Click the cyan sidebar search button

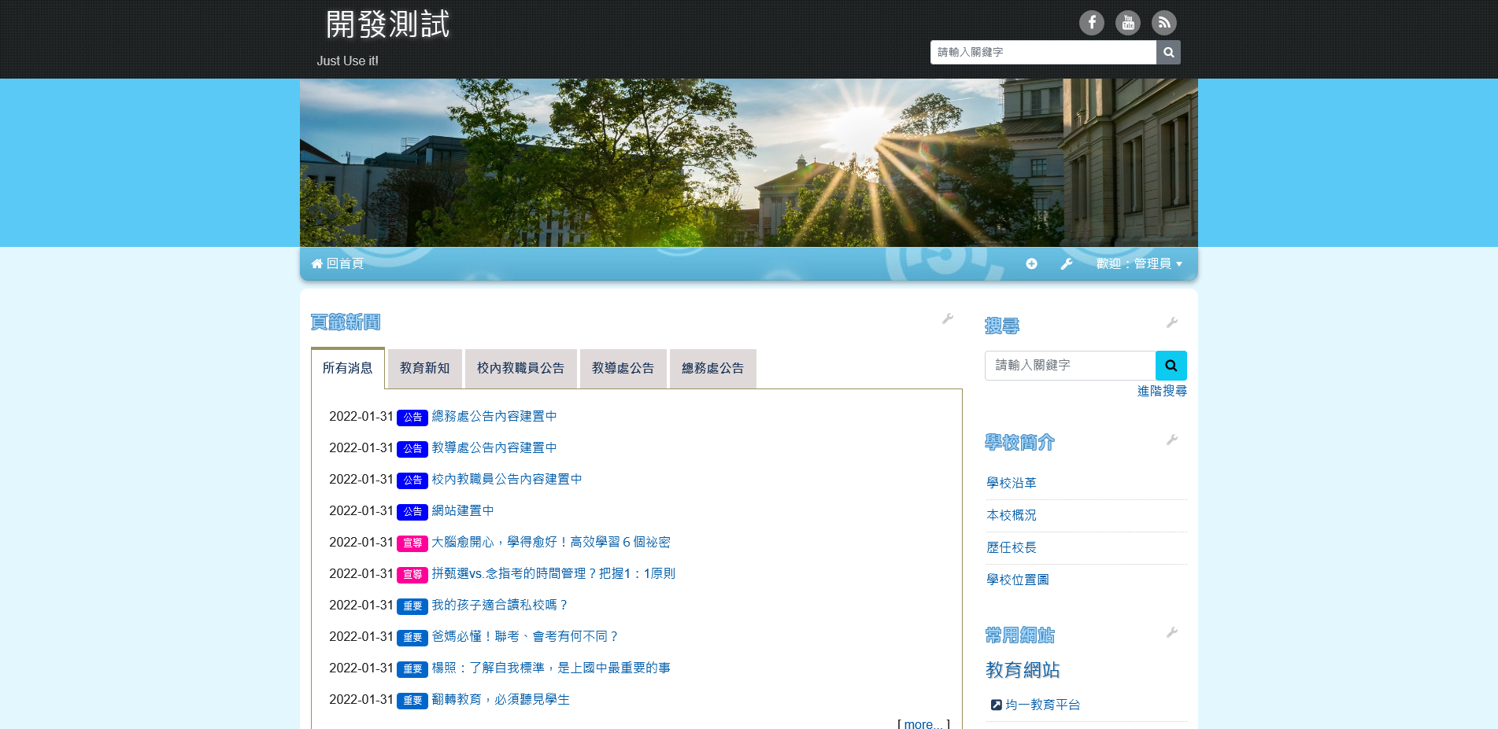[x=1171, y=366]
